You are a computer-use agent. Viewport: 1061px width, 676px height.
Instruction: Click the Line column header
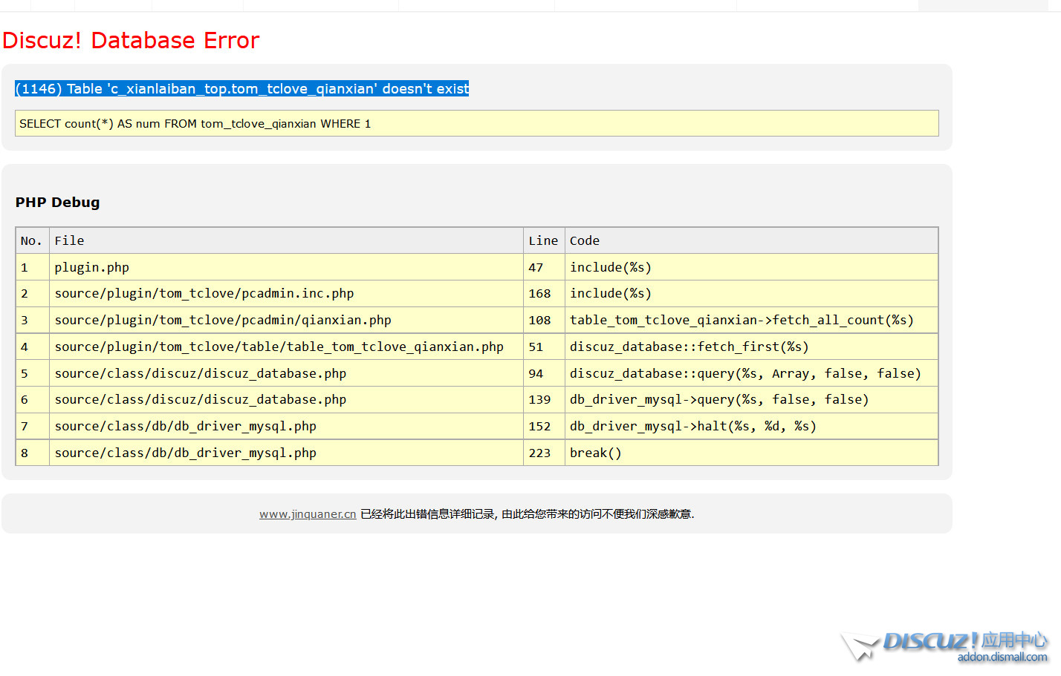coord(543,241)
